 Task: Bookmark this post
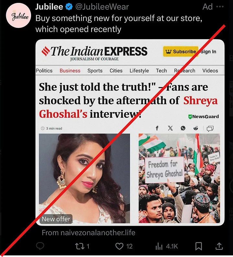tap(199, 246)
